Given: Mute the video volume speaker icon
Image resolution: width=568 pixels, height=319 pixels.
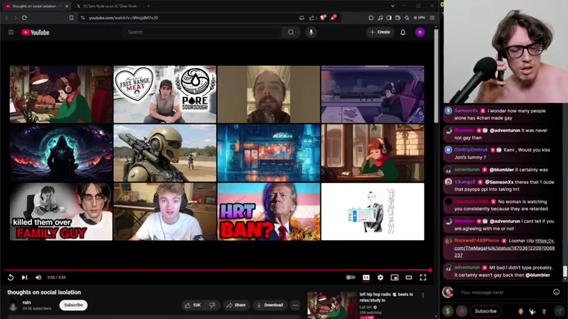Looking at the screenshot, I should click(x=38, y=277).
